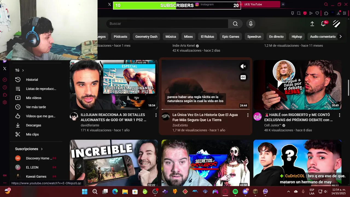Select the Geometry Dash filter chip

click(x=146, y=37)
